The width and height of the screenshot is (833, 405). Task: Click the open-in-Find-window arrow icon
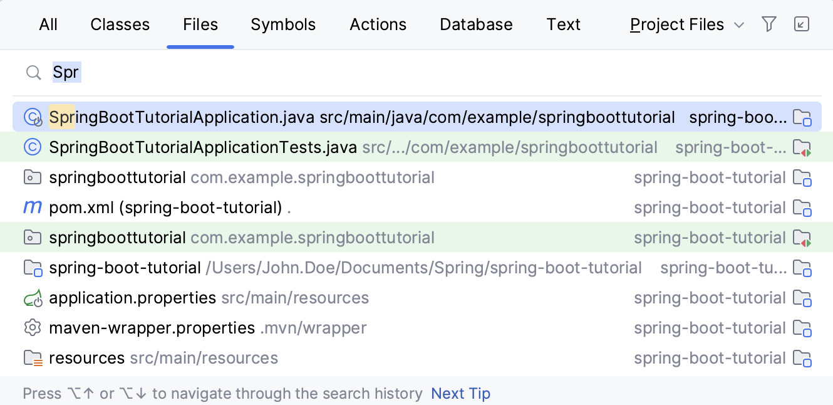(802, 24)
